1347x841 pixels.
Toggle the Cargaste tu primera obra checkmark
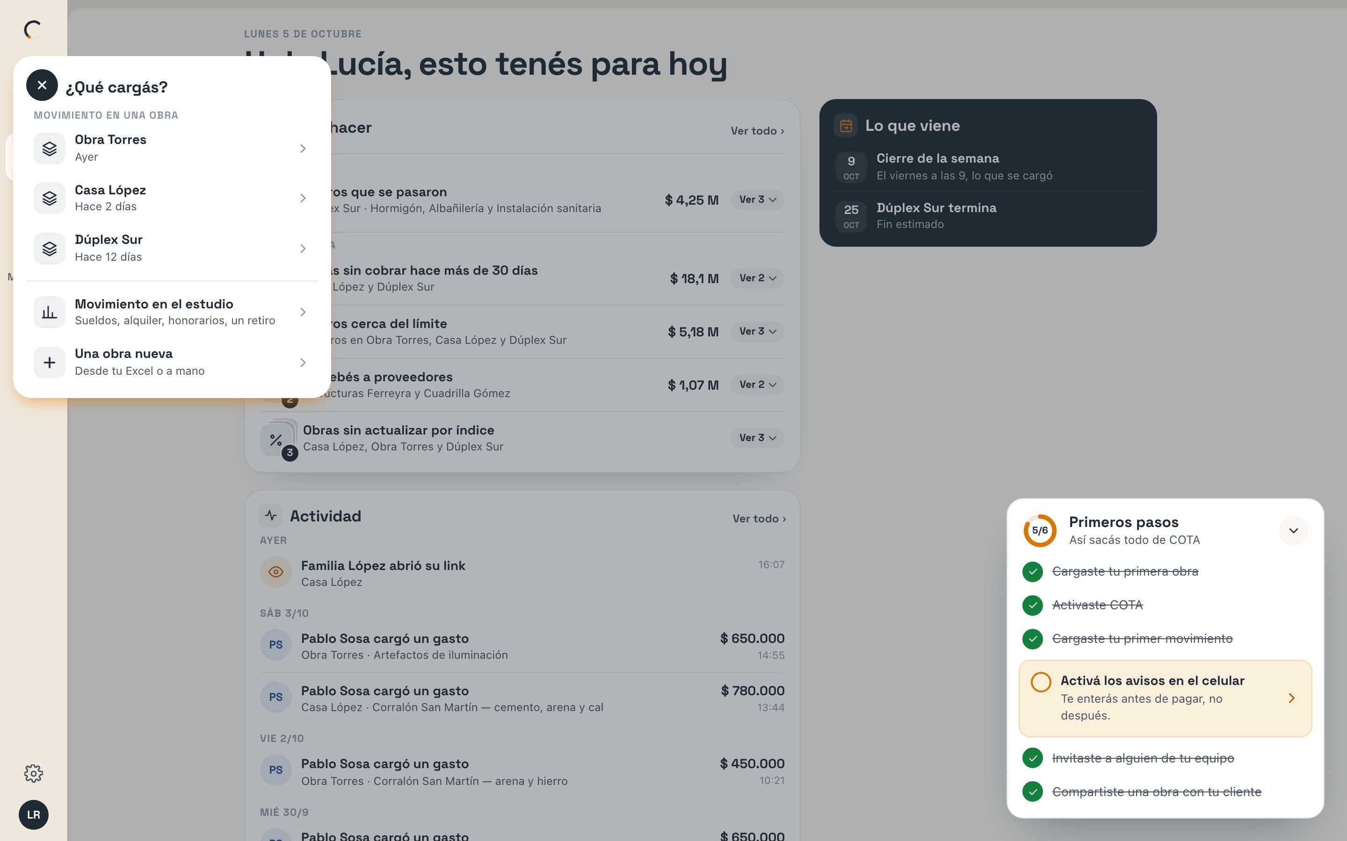coord(1033,572)
